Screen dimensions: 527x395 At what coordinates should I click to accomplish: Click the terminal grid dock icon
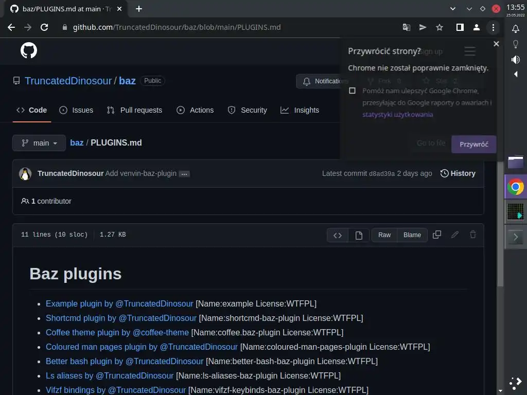coord(515,212)
